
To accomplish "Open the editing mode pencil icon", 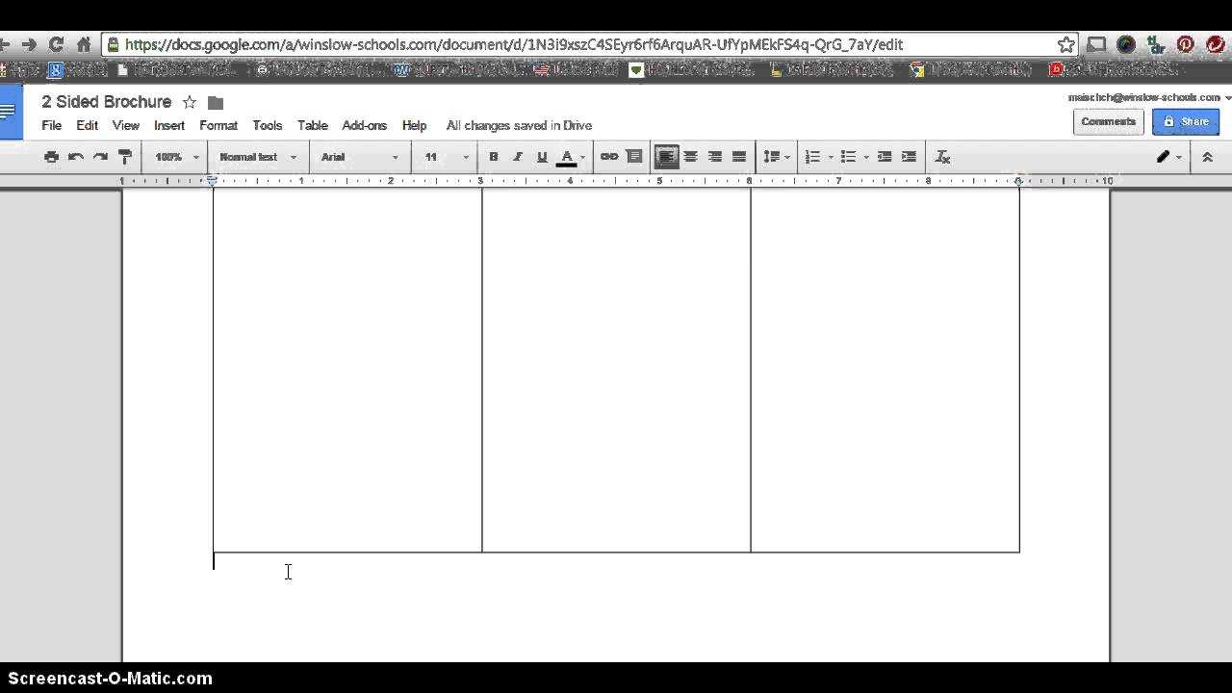I will [1164, 156].
